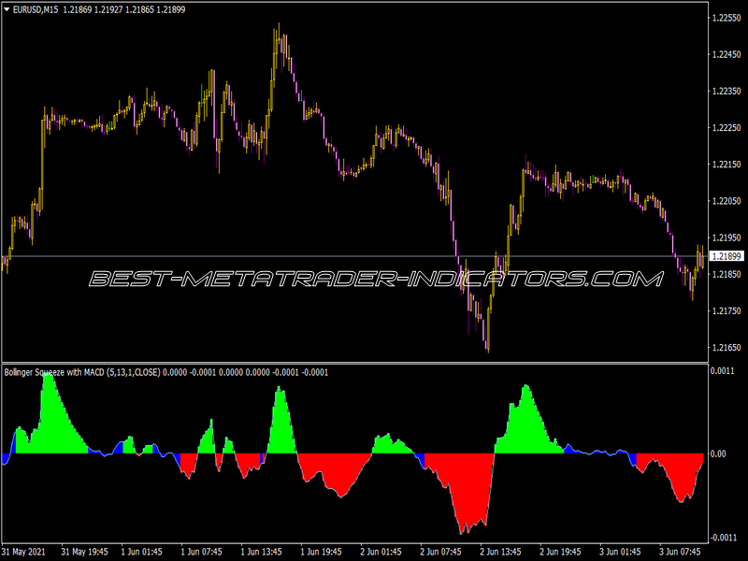Image resolution: width=748 pixels, height=561 pixels.
Task: Click the 2 Jun 13:45 time label
Action: 501,552
